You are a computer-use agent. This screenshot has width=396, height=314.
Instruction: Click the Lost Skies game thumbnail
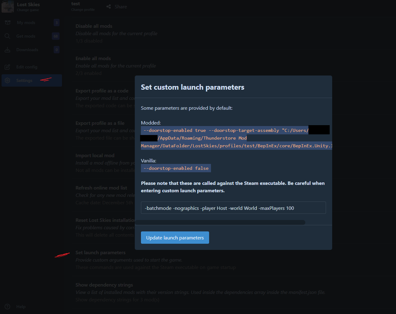click(7, 6)
